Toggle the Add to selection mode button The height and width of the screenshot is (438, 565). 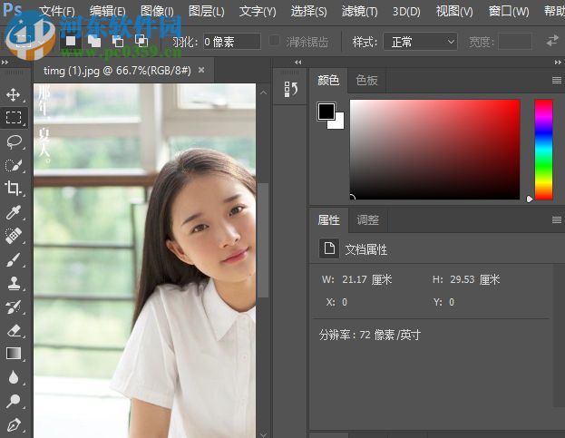click(x=93, y=41)
